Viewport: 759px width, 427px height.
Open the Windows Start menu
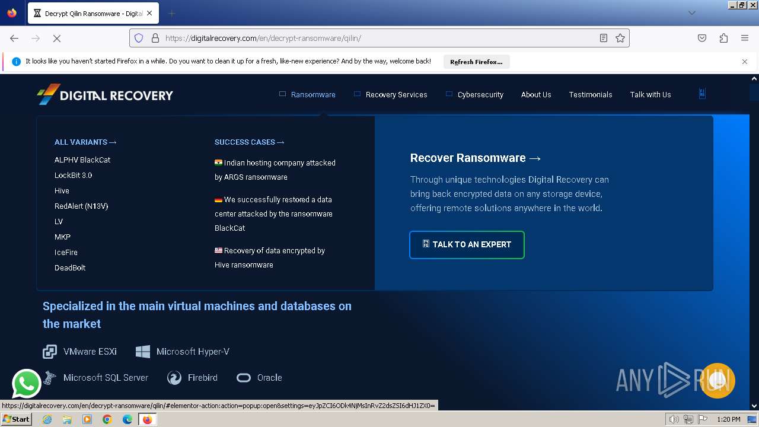[x=16, y=419]
